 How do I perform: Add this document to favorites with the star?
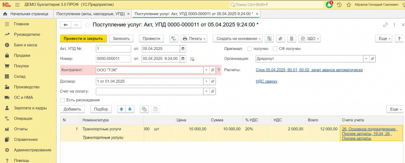(x=87, y=25)
